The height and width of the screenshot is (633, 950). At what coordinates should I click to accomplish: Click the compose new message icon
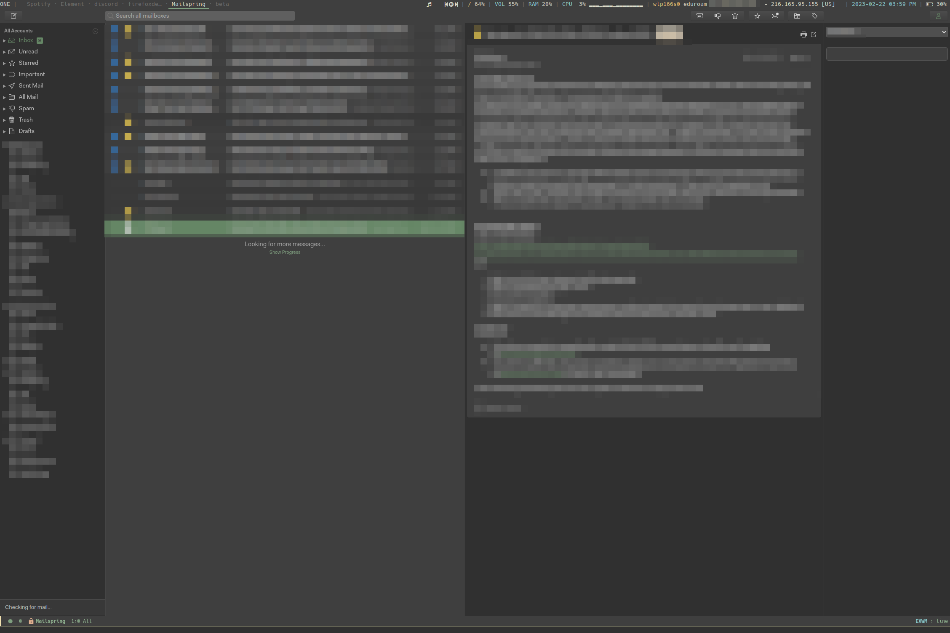pos(13,16)
